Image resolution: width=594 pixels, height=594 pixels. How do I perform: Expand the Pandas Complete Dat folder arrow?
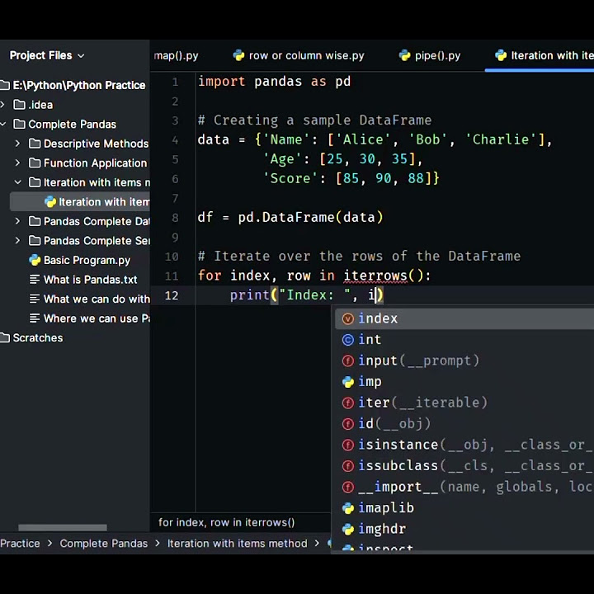click(17, 221)
